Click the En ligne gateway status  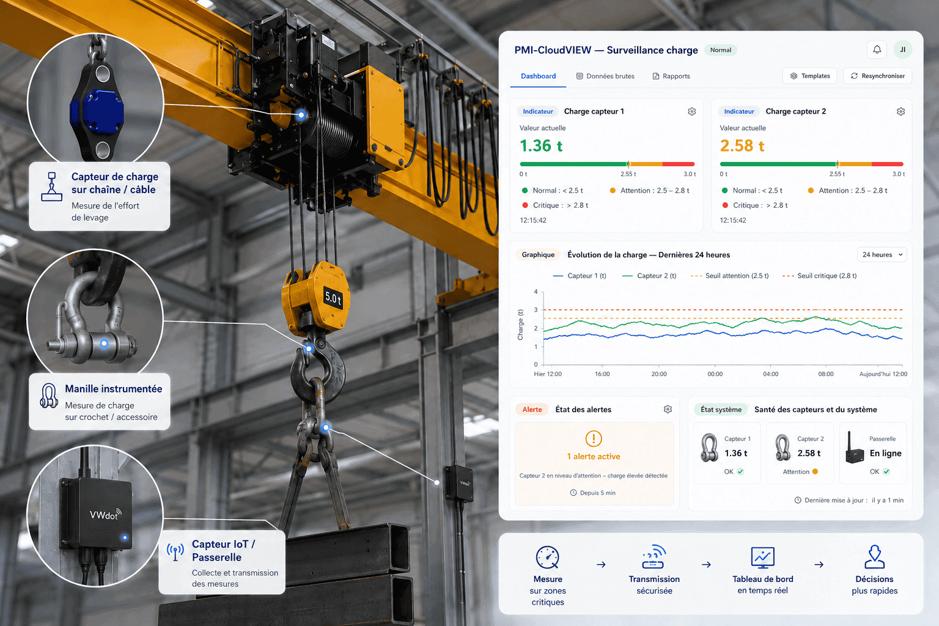[885, 453]
